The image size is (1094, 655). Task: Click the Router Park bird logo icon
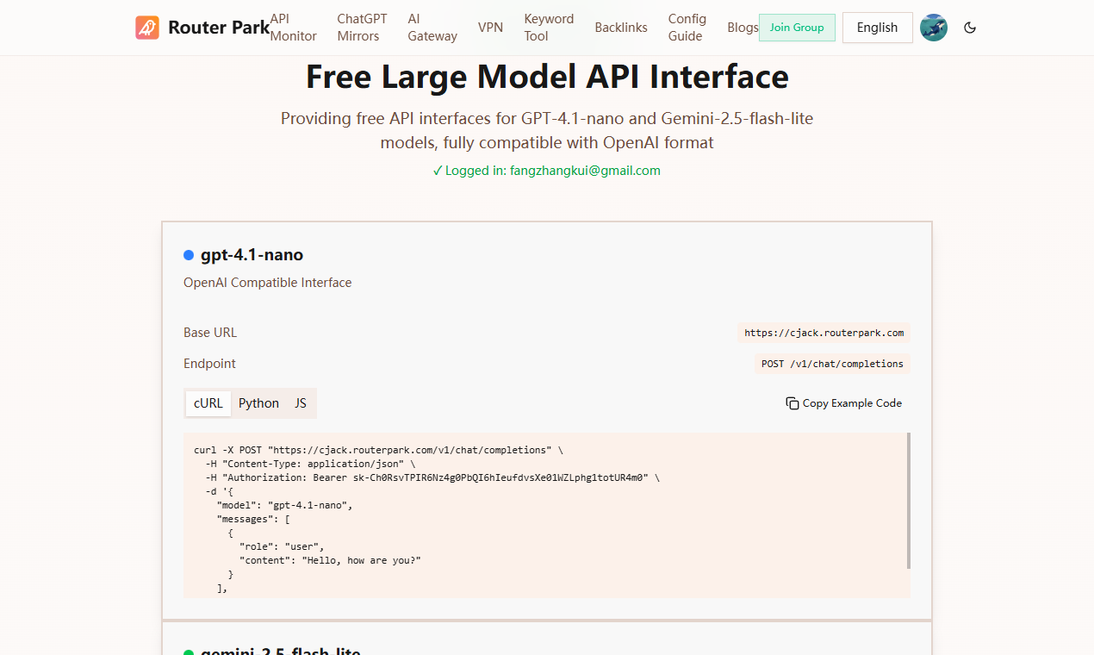(147, 28)
